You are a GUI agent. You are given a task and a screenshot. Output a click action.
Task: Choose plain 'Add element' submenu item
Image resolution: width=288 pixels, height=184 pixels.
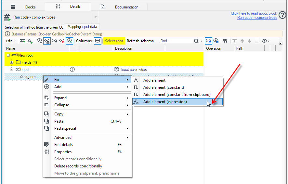coord(177,80)
